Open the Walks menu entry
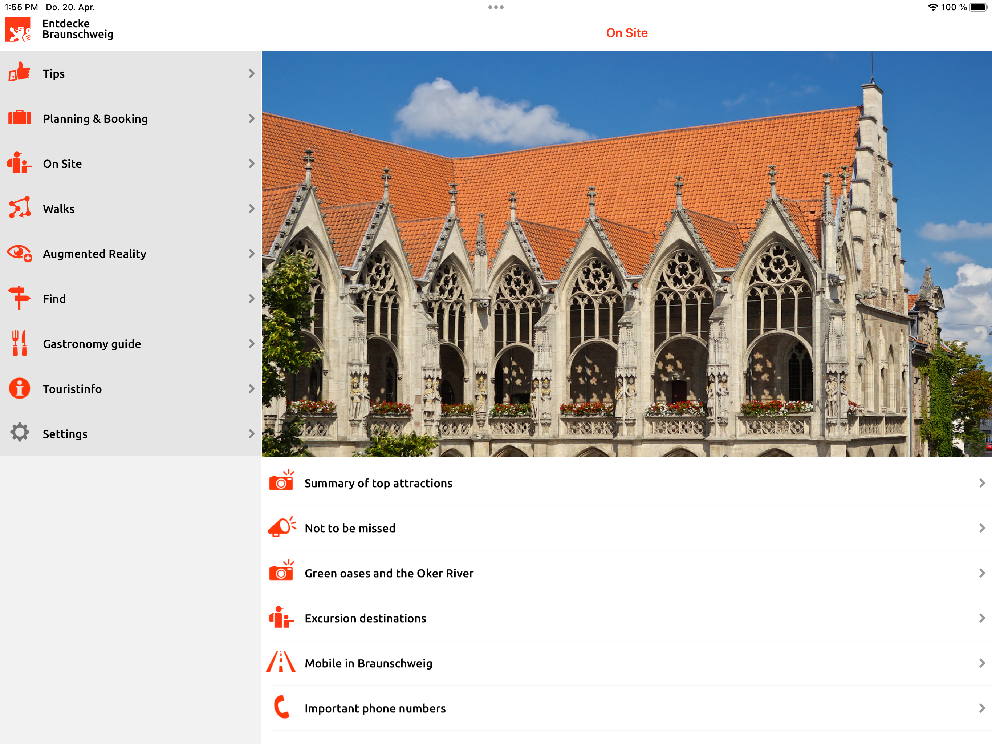The height and width of the screenshot is (744, 992). click(130, 209)
